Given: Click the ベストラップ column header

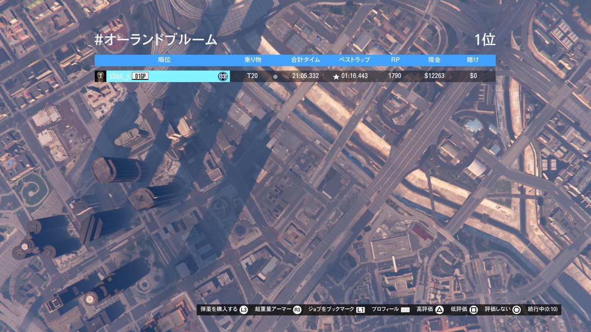Looking at the screenshot, I should click(354, 60).
